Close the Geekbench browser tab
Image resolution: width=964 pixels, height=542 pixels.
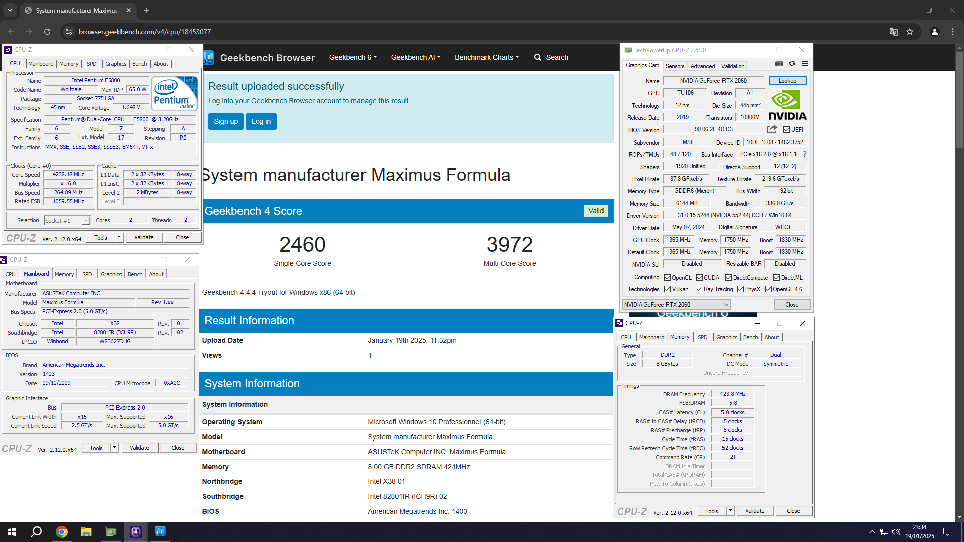point(129,10)
